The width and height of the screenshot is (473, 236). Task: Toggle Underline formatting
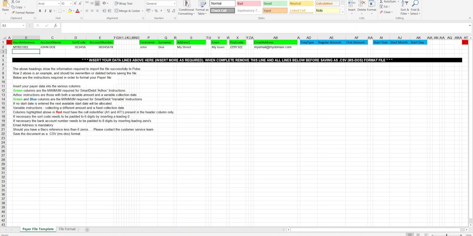[50, 11]
